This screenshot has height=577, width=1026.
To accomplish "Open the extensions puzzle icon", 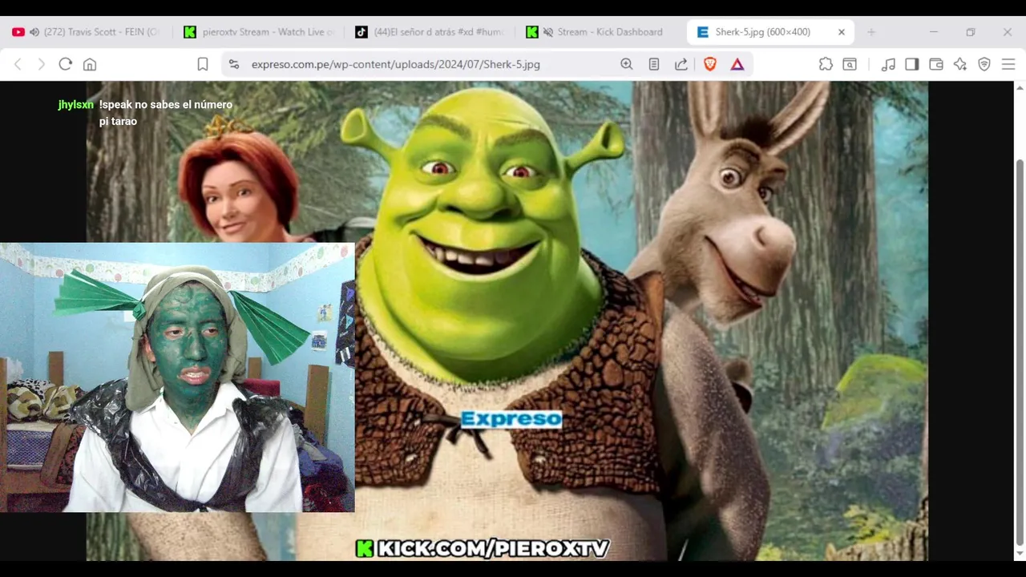I will point(826,64).
